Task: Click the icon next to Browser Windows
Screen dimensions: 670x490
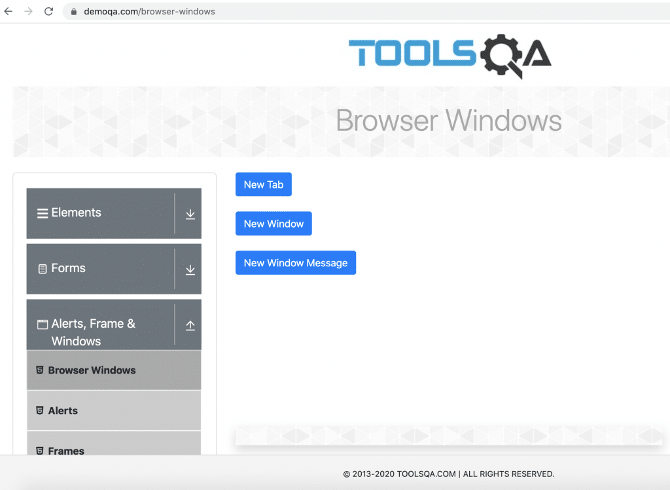Action: coord(41,370)
